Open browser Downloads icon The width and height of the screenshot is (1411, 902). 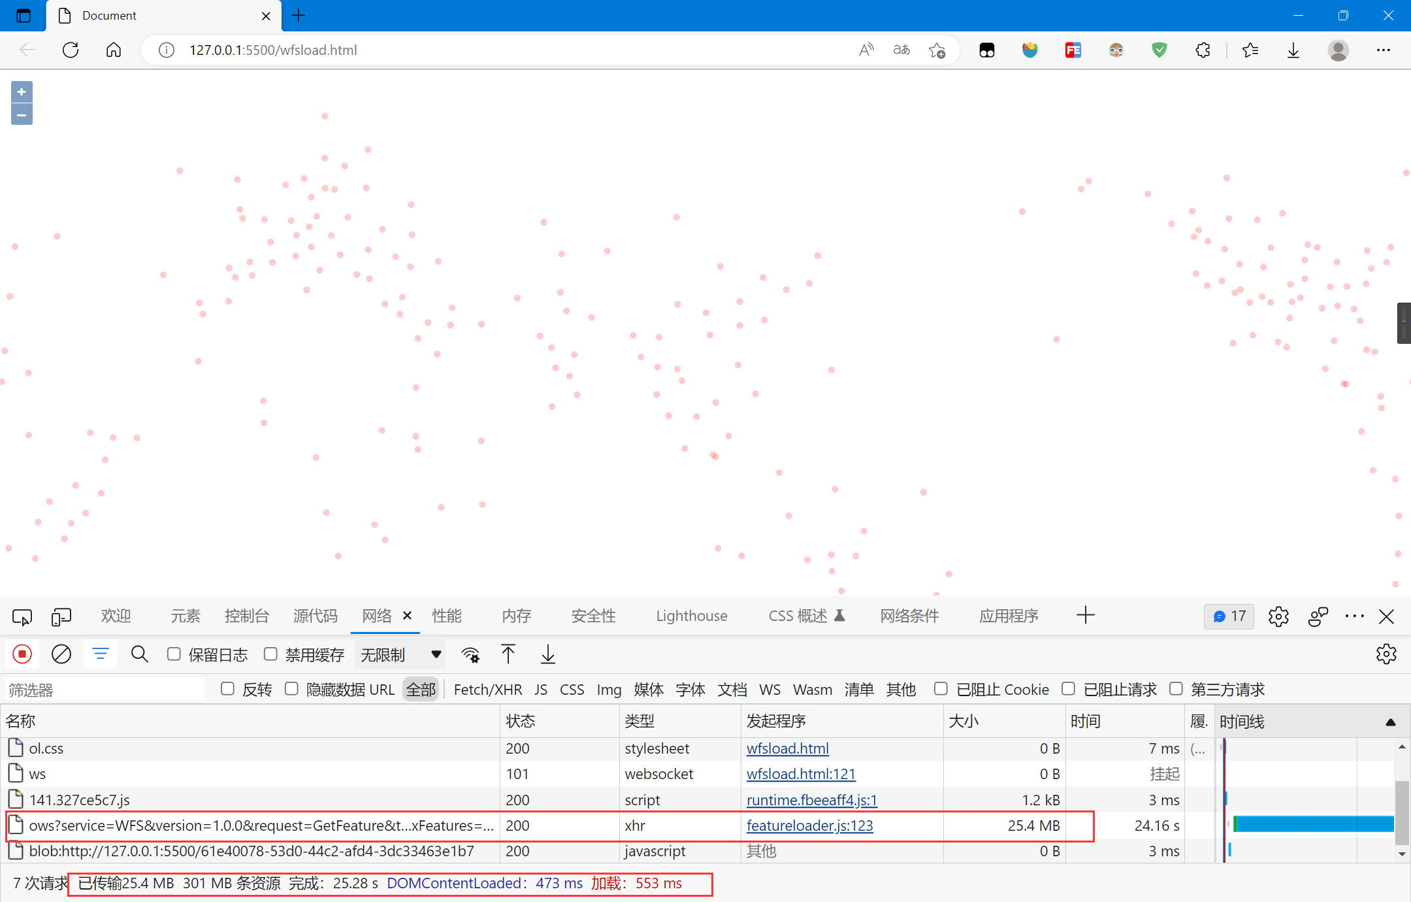coord(1293,50)
